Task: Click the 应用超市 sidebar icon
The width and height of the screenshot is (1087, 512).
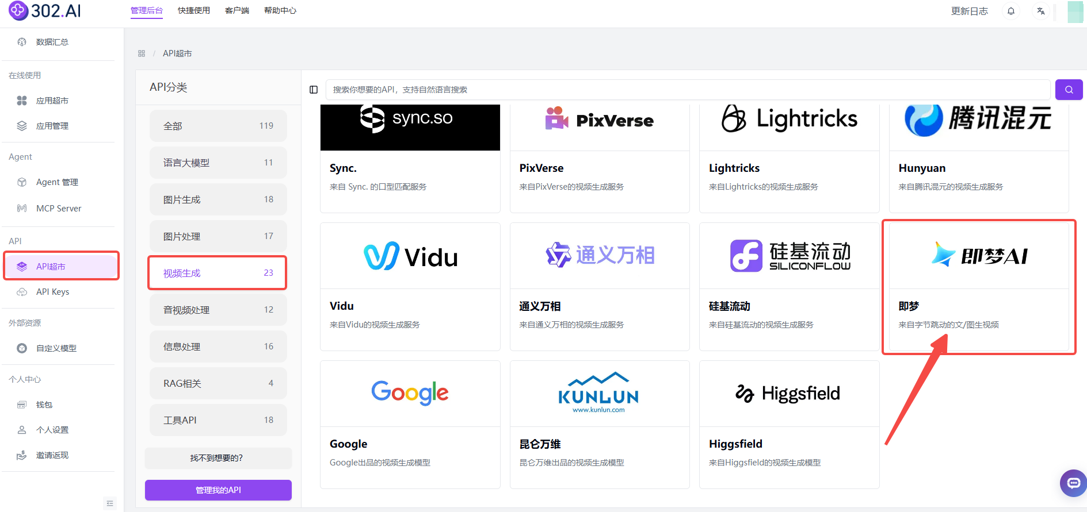Action: 22,101
